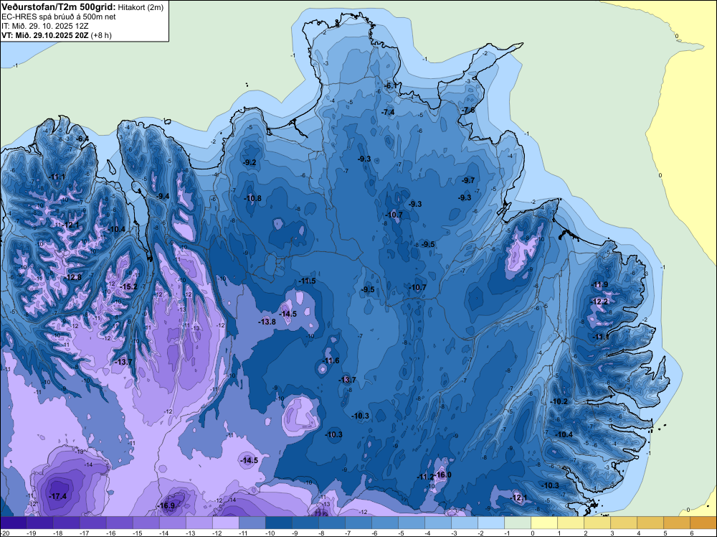717x537 pixels.
Task: Click the 'EC-HRES spá brúuð á 500m net' line
Action: (59, 17)
